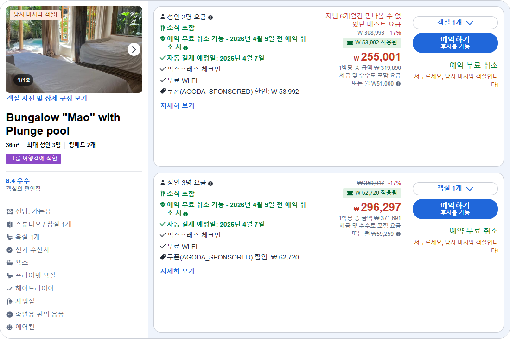Expand 자세히 보기 under 2-adult rate

pyautogui.click(x=177, y=105)
